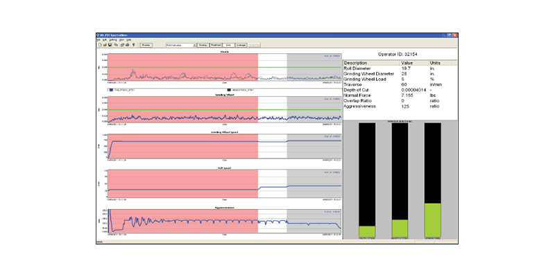The width and height of the screenshot is (555, 277).
Task: Select the Normal Force row
Action: click(x=400, y=96)
